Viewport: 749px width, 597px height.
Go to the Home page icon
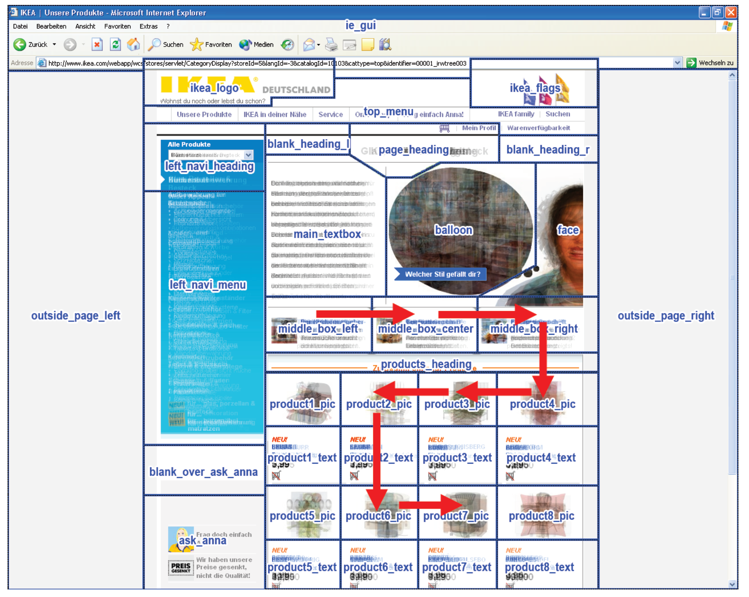133,45
